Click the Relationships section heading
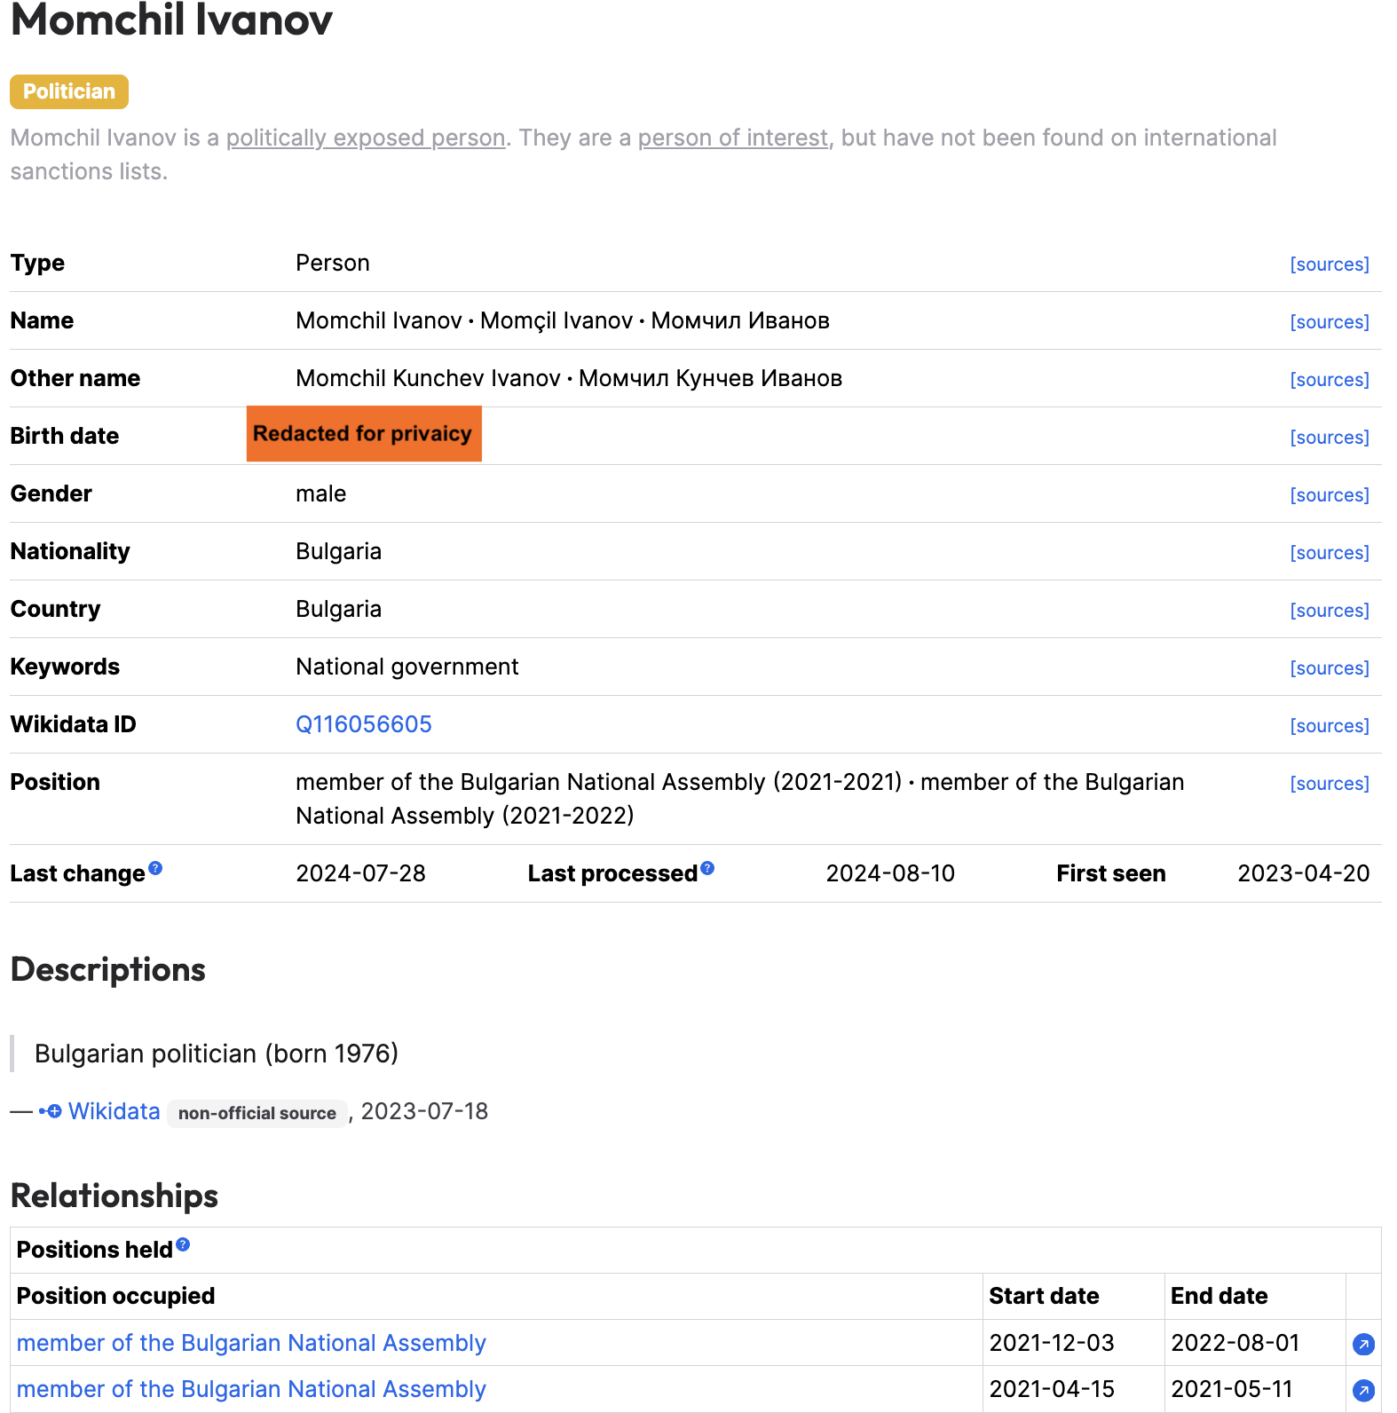1397x1413 pixels. 114,1196
